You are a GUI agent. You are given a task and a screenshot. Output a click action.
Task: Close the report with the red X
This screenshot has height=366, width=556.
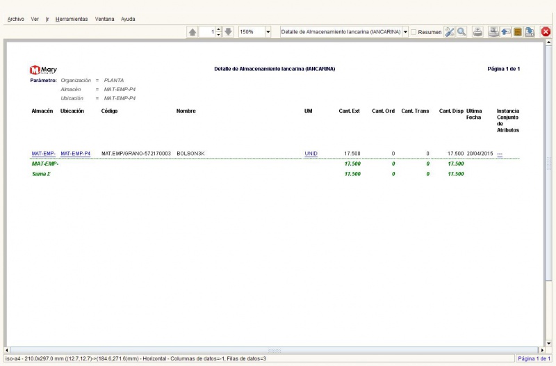click(546, 32)
